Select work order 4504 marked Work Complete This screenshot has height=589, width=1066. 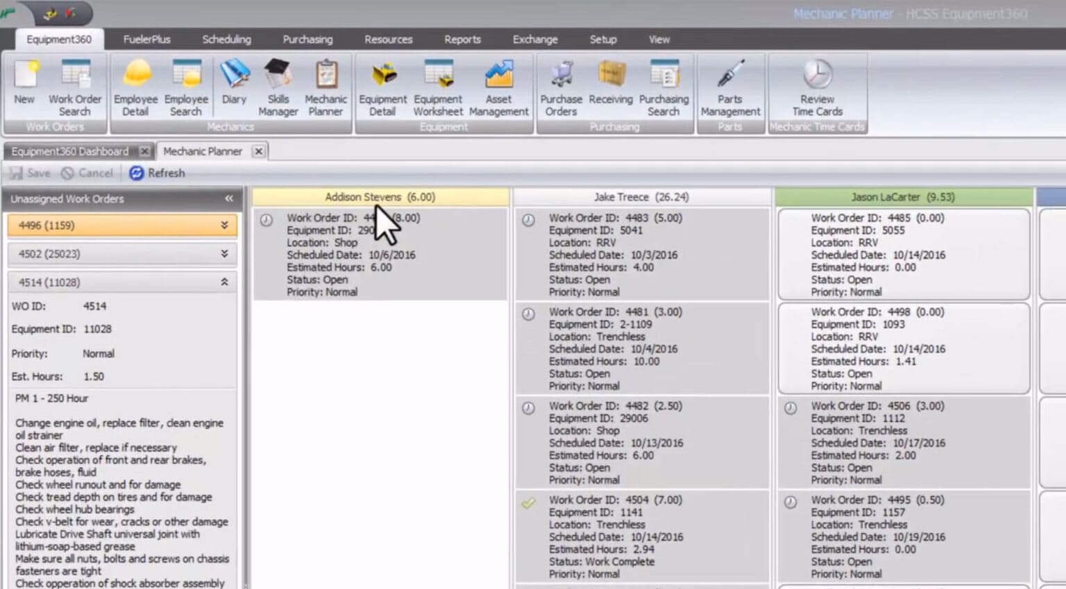[x=641, y=536]
